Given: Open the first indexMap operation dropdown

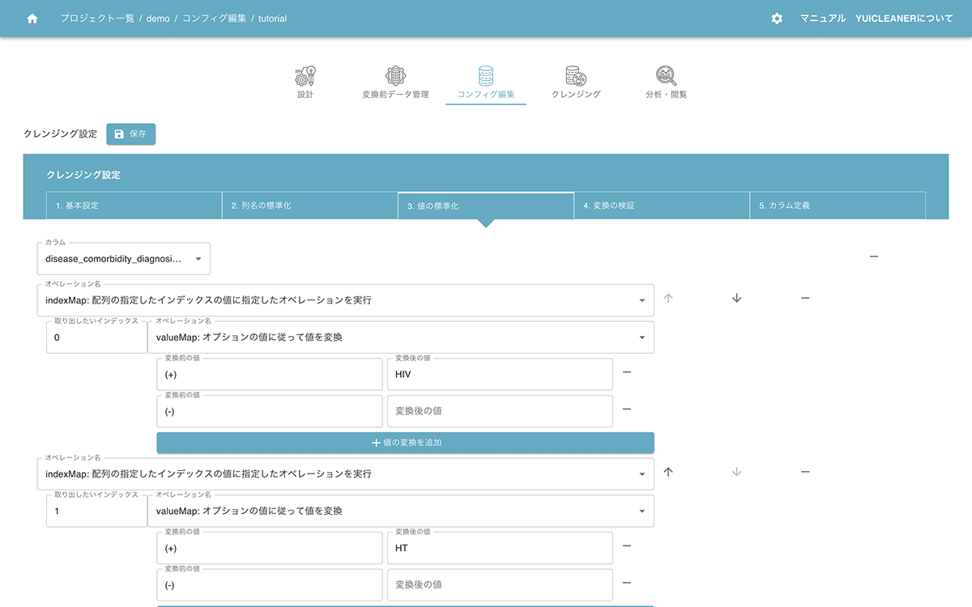Looking at the screenshot, I should 642,300.
